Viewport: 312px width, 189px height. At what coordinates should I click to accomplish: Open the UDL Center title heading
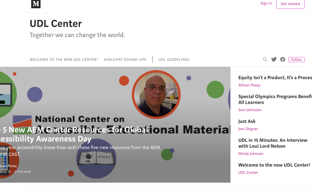(x=56, y=24)
